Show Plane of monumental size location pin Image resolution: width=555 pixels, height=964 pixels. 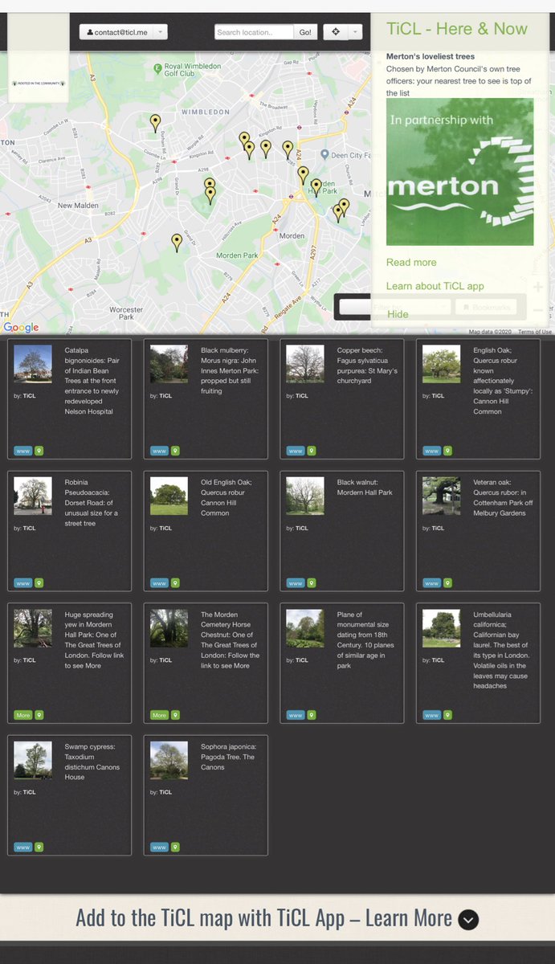312,715
